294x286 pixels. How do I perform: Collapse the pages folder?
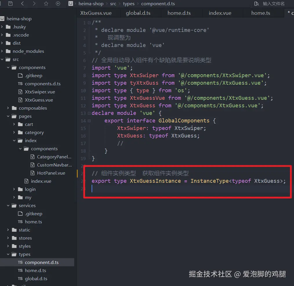pos(8,116)
